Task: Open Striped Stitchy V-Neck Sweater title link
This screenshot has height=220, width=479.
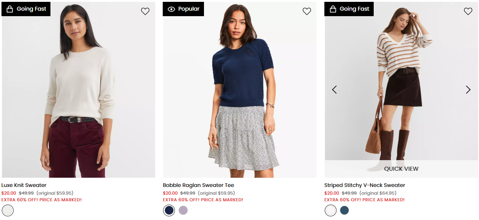Action: tap(364, 185)
